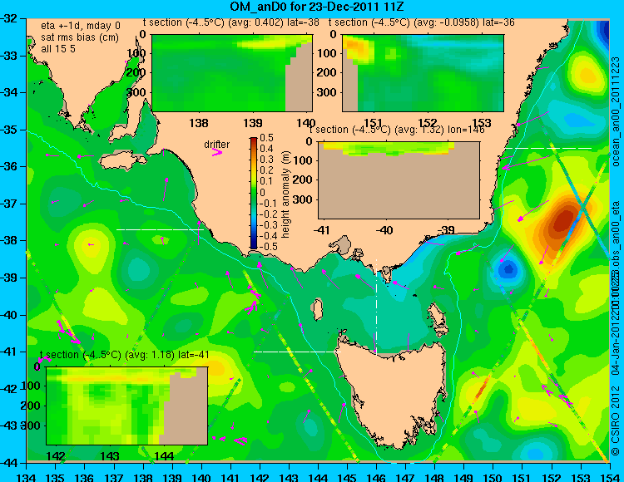Select the lat=-36 temperature section inset plot
The width and height of the screenshot is (624, 482).
[423, 73]
